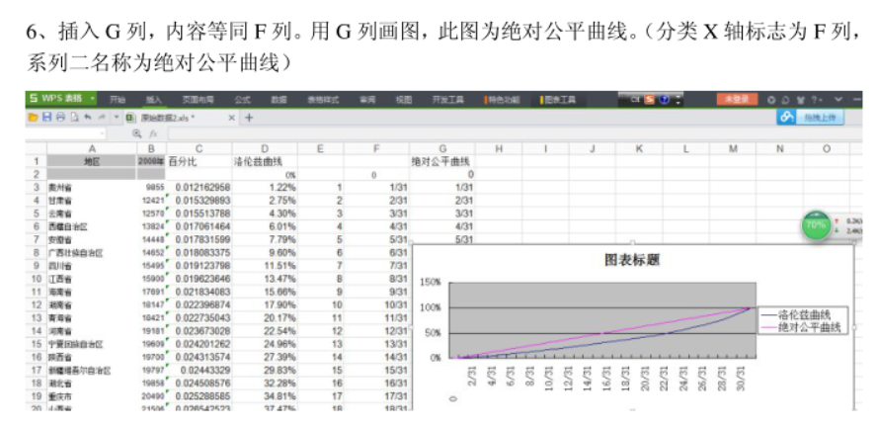This screenshot has height=427, width=878.
Task: Click the Print preview icon
Action: tap(73, 118)
